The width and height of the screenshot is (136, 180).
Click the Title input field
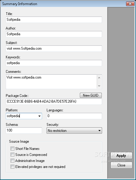(54, 20)
